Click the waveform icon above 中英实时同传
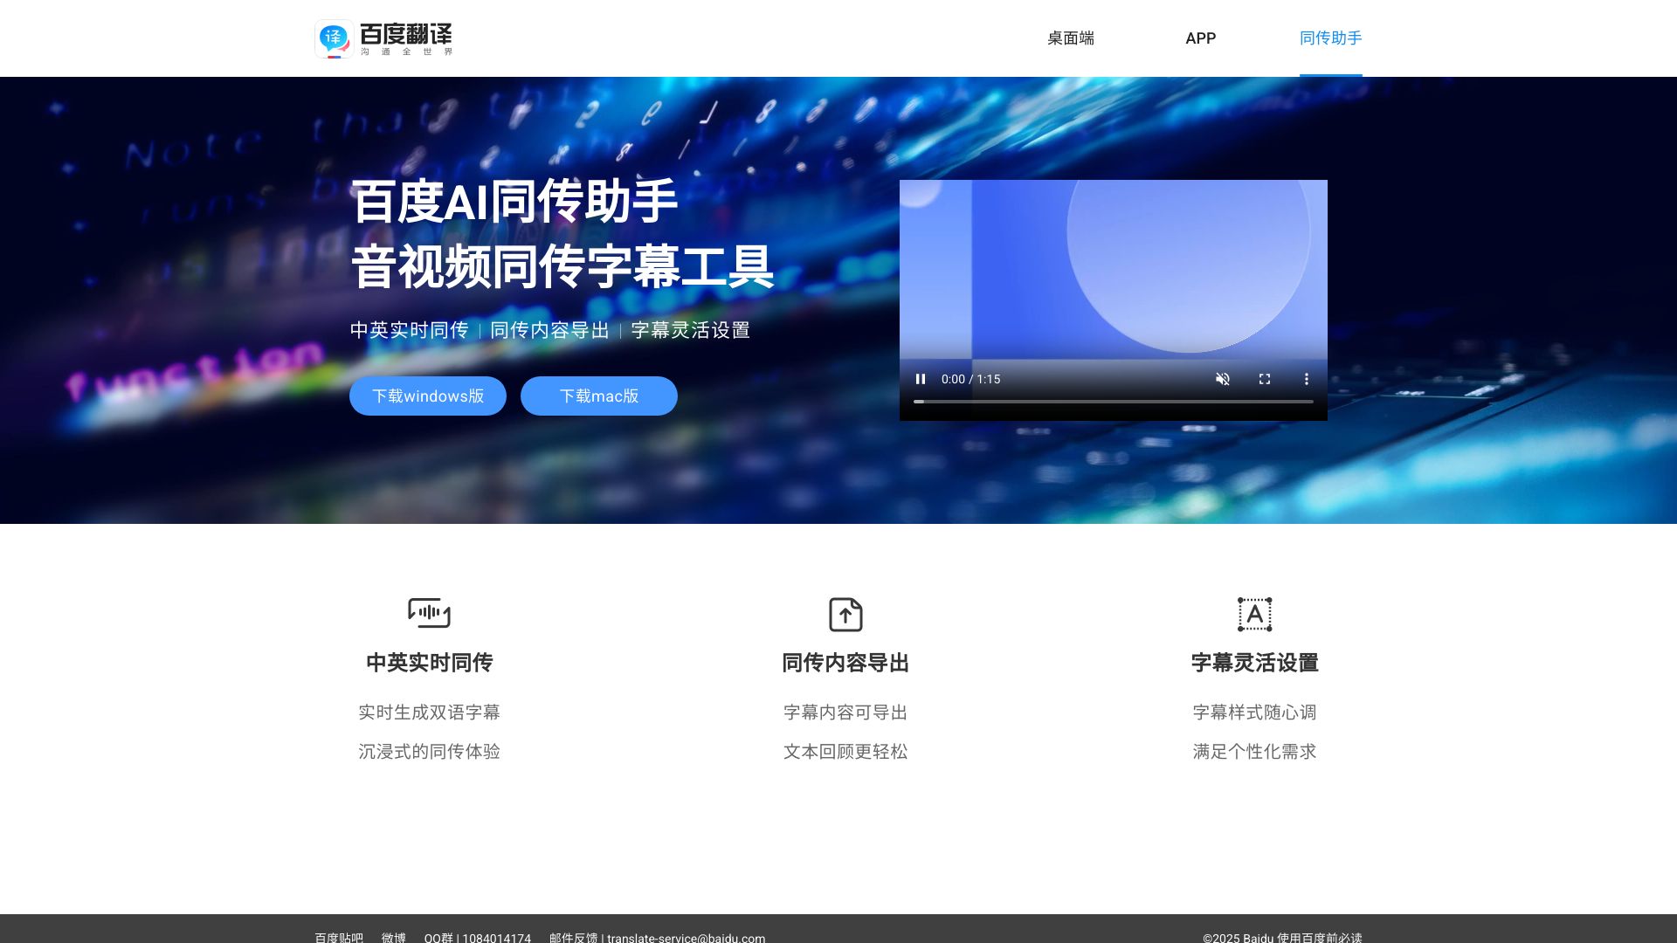The image size is (1677, 943). coord(429,613)
